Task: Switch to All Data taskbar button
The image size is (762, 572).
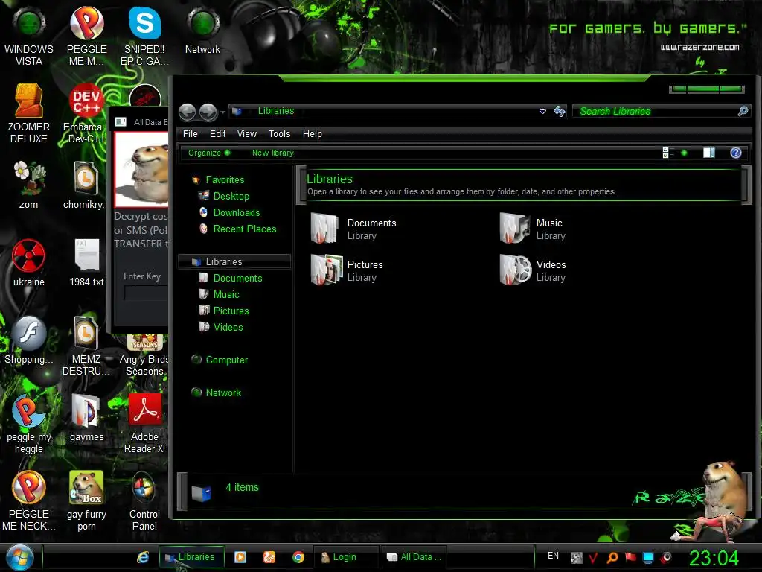Action: [x=414, y=557]
